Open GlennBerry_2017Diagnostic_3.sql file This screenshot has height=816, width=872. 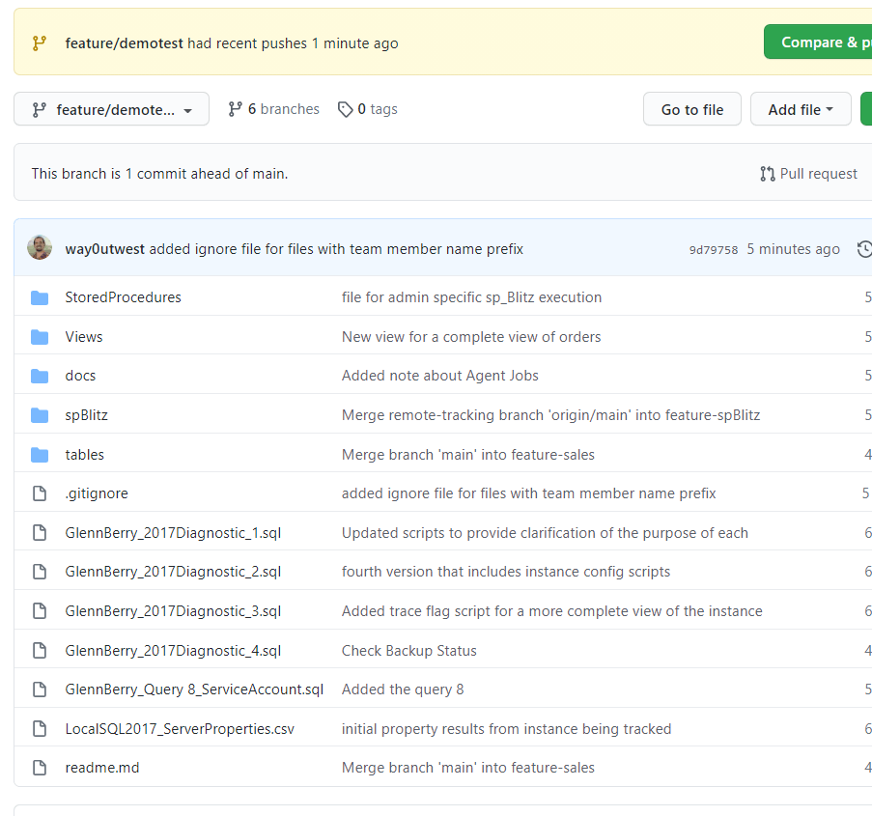173,611
